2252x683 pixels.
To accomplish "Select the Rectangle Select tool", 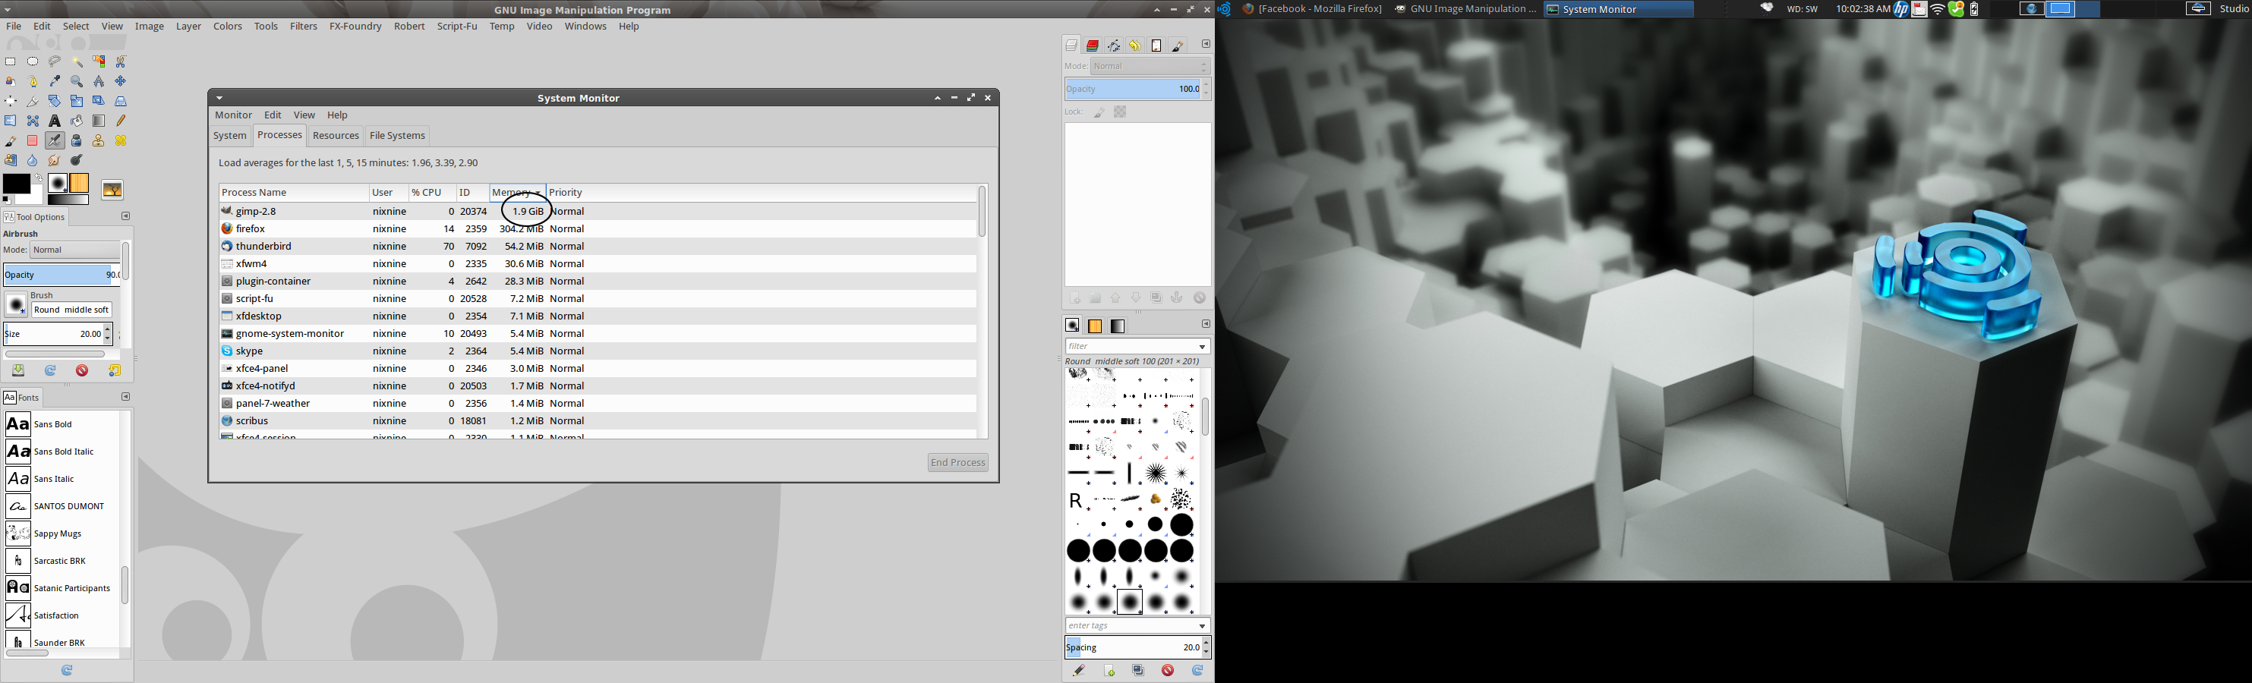I will 11,62.
